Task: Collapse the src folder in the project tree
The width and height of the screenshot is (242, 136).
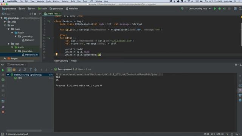Action: click(x=5, y=25)
